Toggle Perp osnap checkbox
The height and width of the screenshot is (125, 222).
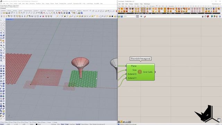(25, 122)
